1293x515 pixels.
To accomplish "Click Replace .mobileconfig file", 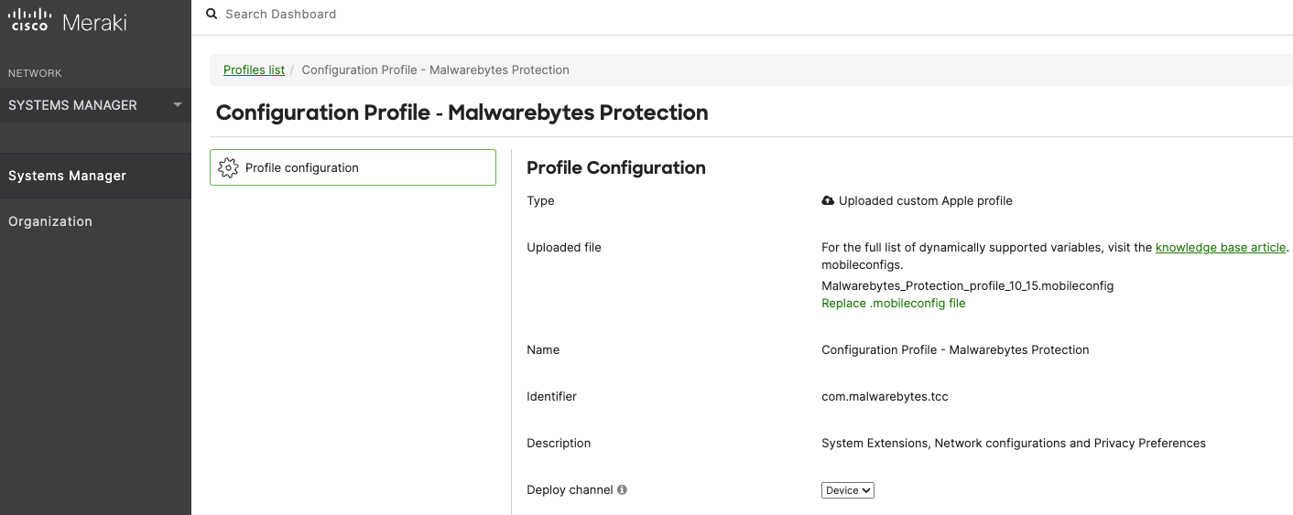I will coord(893,303).
